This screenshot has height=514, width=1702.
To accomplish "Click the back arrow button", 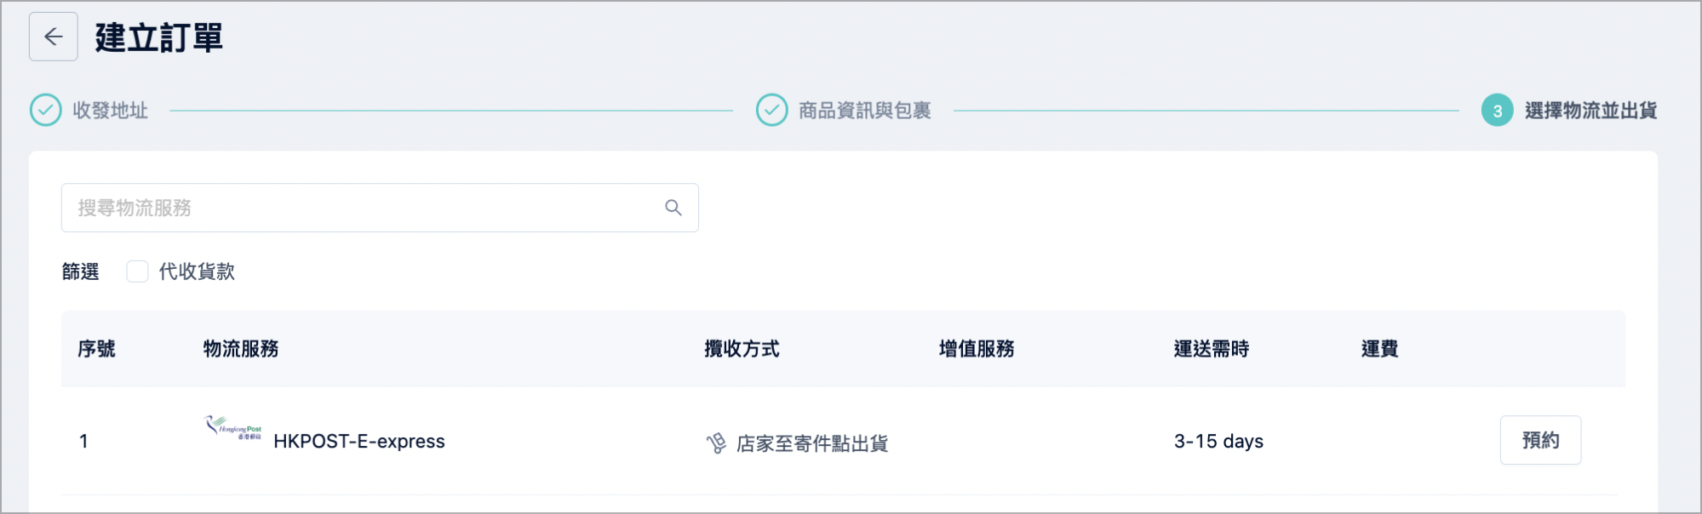I will pos(54,37).
